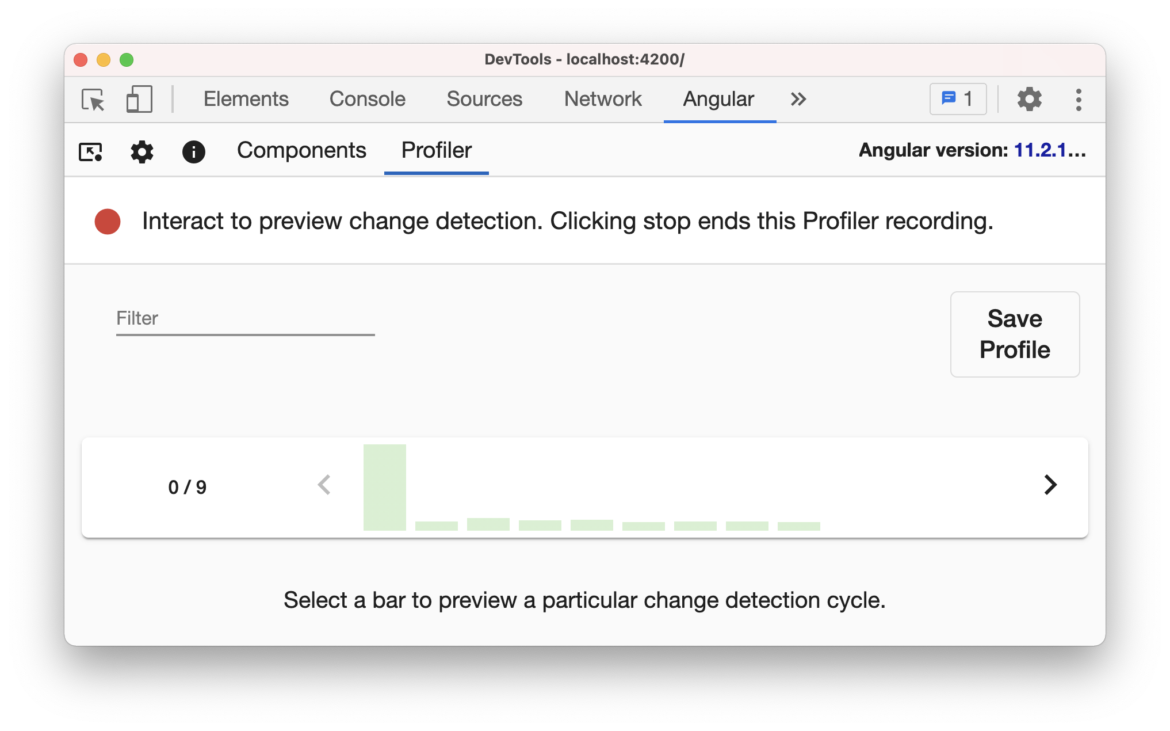Click the Angular DevTools settings gear icon

(x=142, y=151)
